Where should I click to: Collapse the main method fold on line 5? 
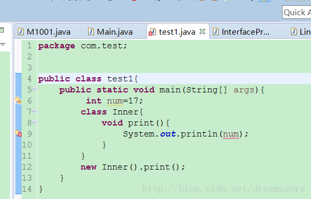click(x=34, y=89)
